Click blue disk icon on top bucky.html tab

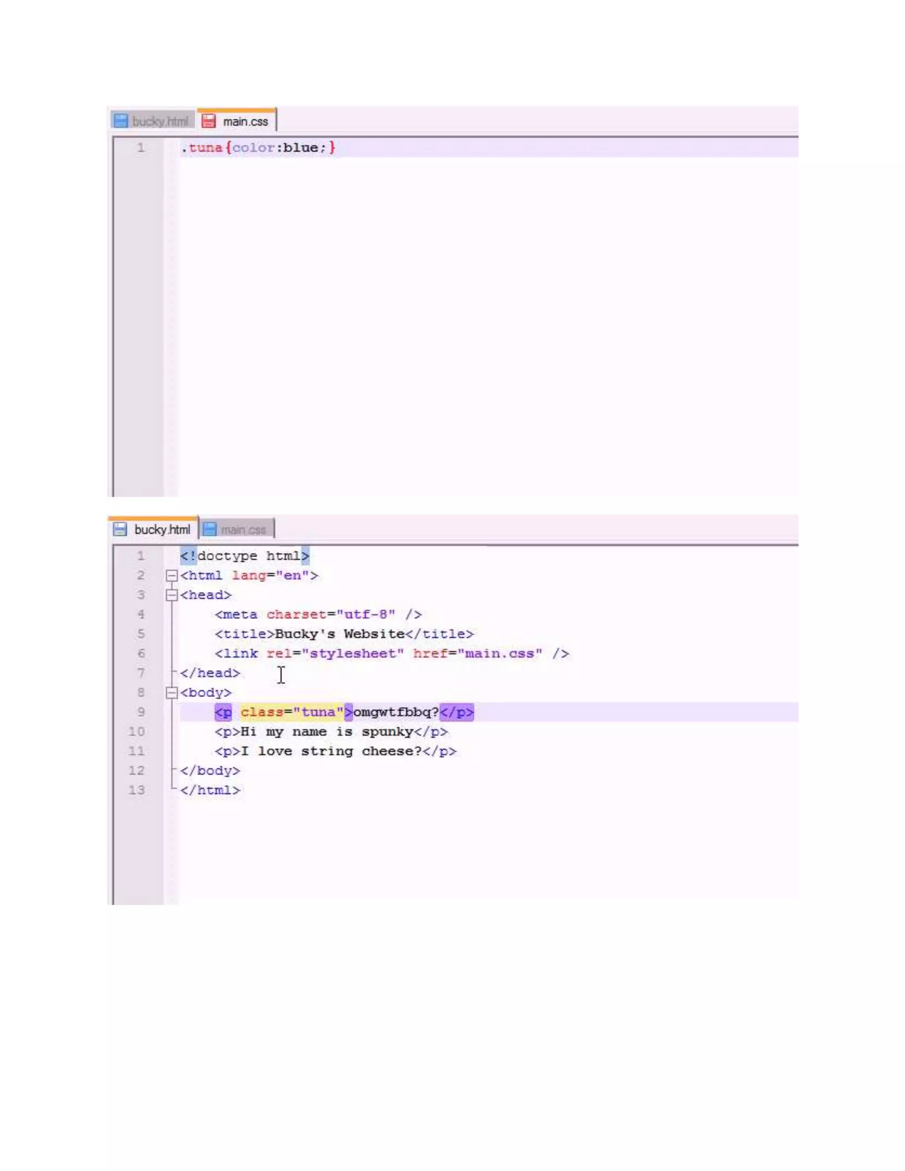tap(121, 121)
